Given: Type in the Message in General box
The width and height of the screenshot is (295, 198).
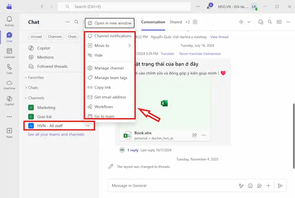Looking at the screenshot, I should [x=169, y=185].
